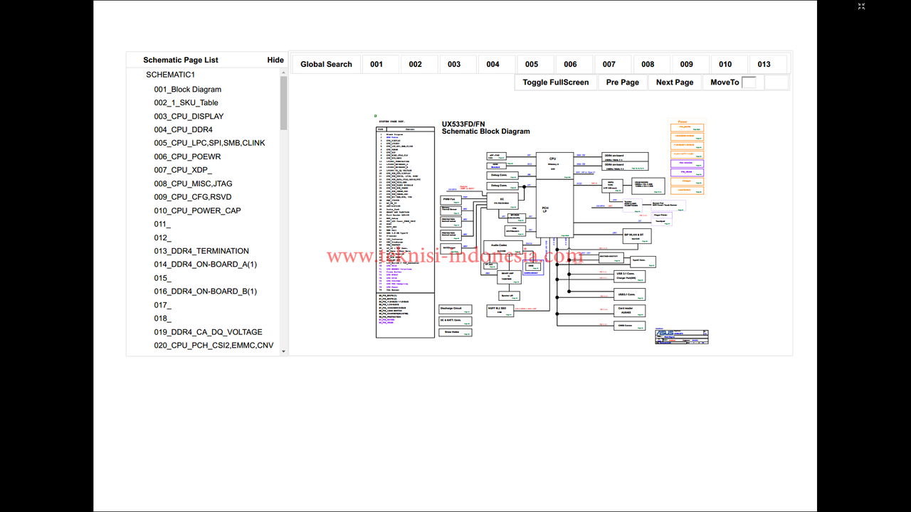Viewport: 911px width, 512px height.
Task: Click the Card reader AU6465 block
Action: [630, 311]
